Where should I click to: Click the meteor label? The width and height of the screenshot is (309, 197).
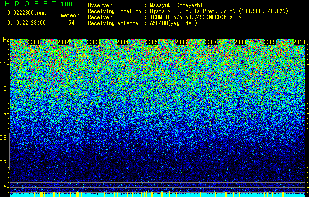click(x=70, y=15)
